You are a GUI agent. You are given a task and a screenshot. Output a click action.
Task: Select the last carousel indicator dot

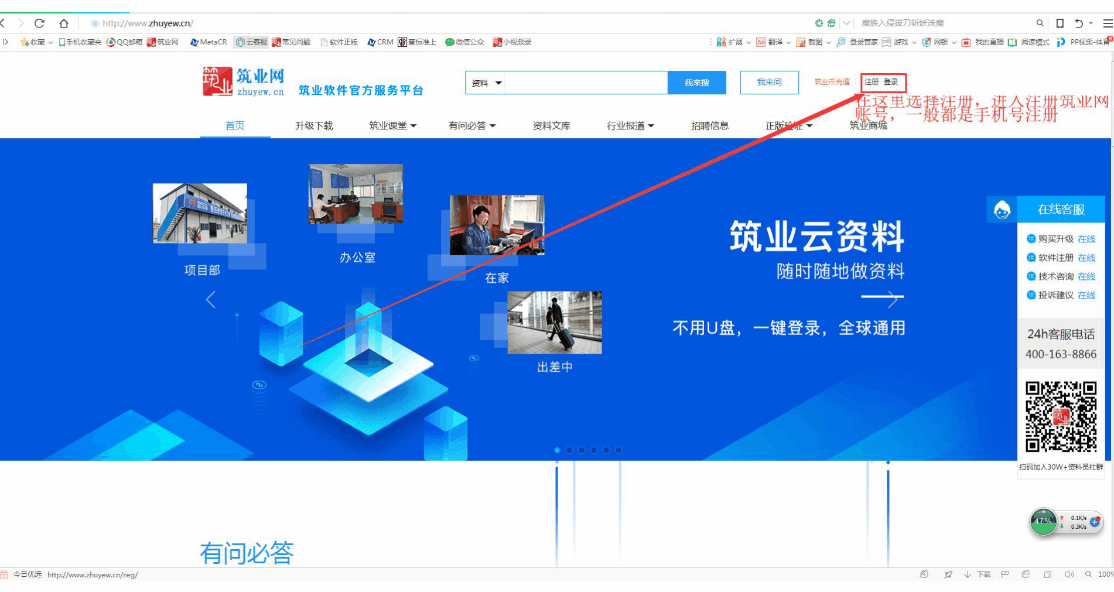(618, 450)
